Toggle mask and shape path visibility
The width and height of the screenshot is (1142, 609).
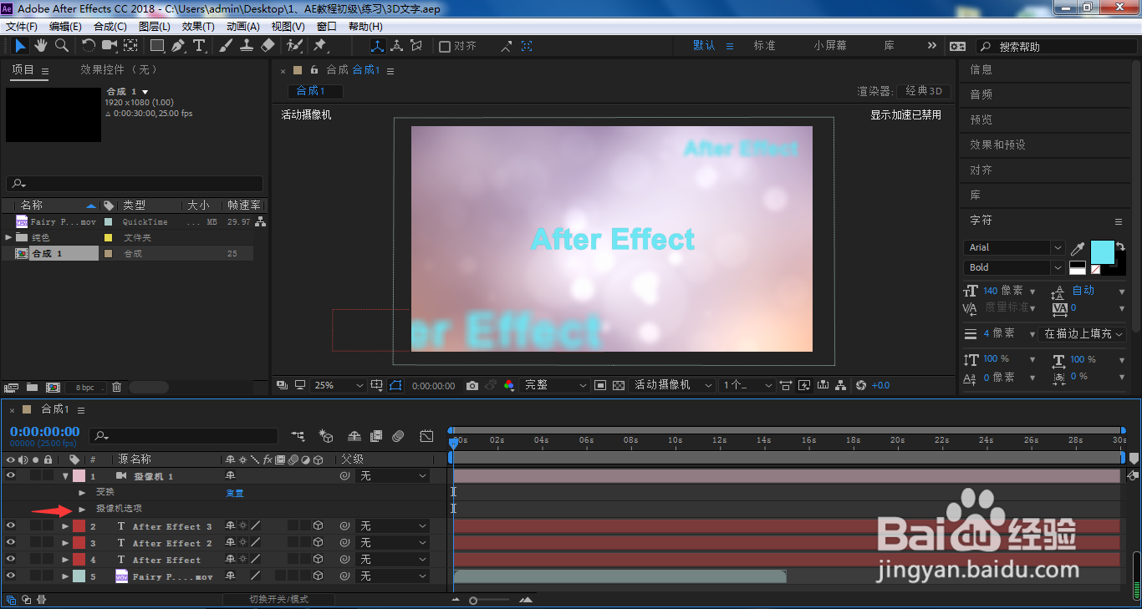coord(395,385)
